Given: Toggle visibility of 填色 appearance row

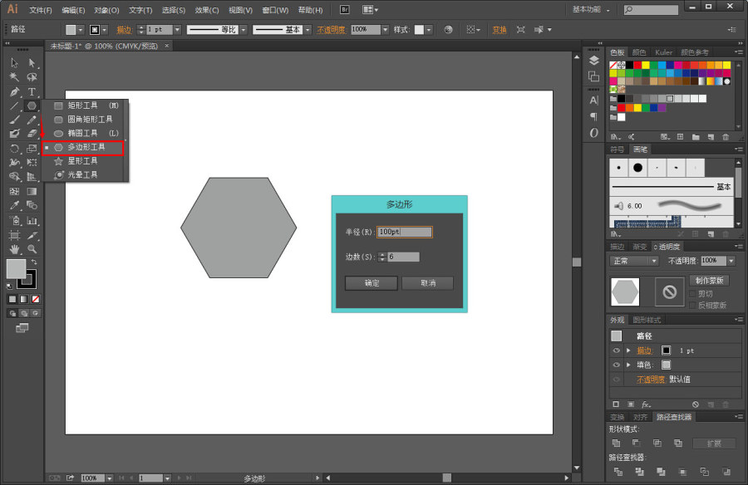Looking at the screenshot, I should click(616, 365).
